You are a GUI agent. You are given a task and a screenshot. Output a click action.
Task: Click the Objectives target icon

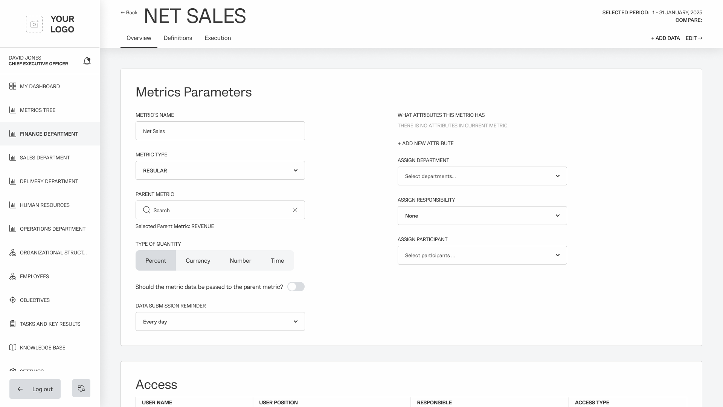13,300
